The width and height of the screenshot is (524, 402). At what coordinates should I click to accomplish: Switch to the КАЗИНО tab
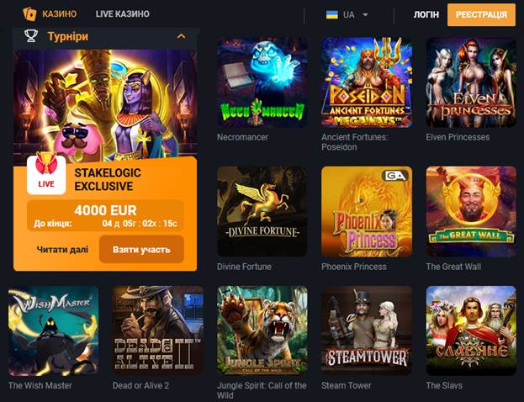(x=59, y=14)
